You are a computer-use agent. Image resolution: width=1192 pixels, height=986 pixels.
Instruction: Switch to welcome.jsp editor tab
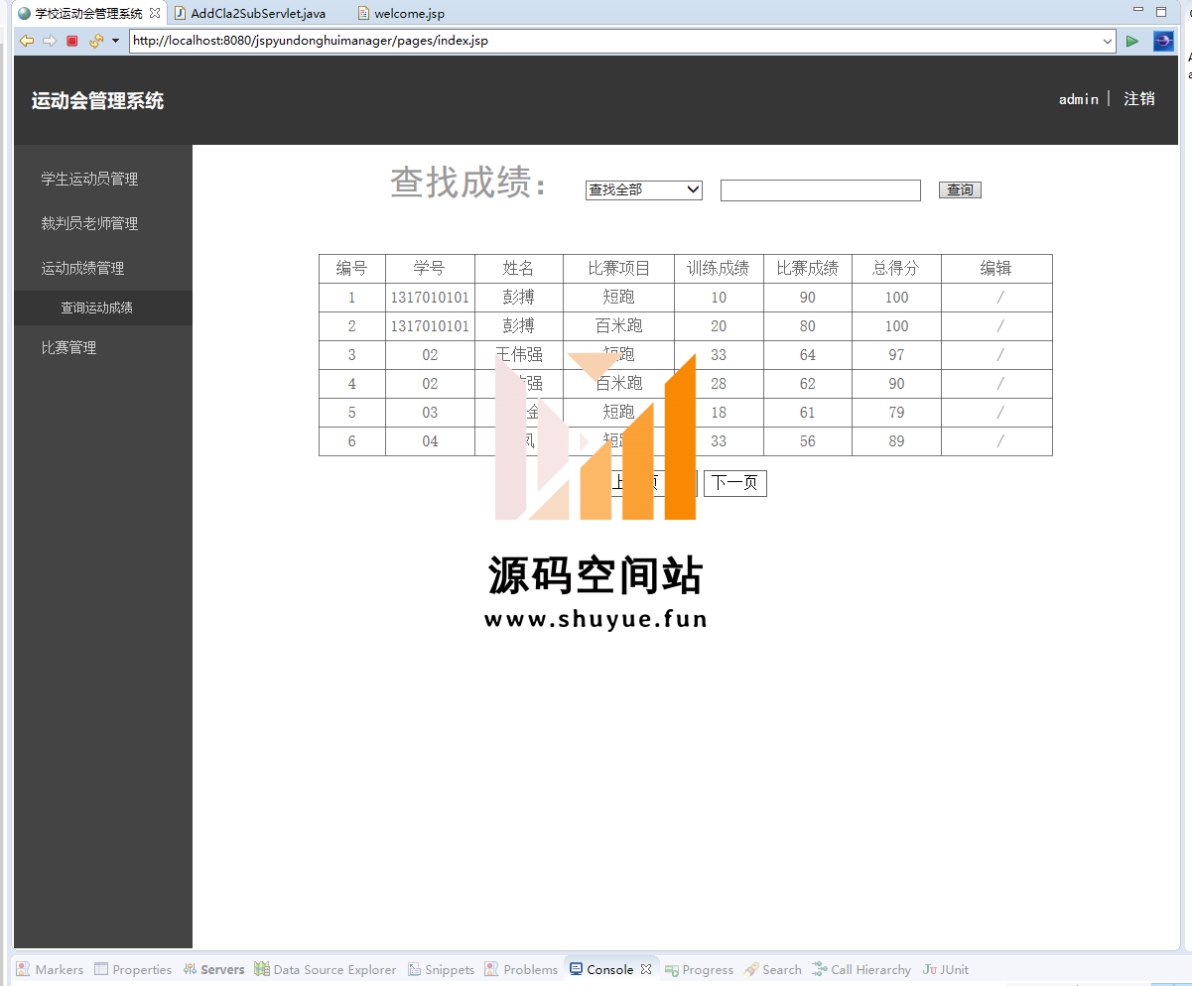409,13
